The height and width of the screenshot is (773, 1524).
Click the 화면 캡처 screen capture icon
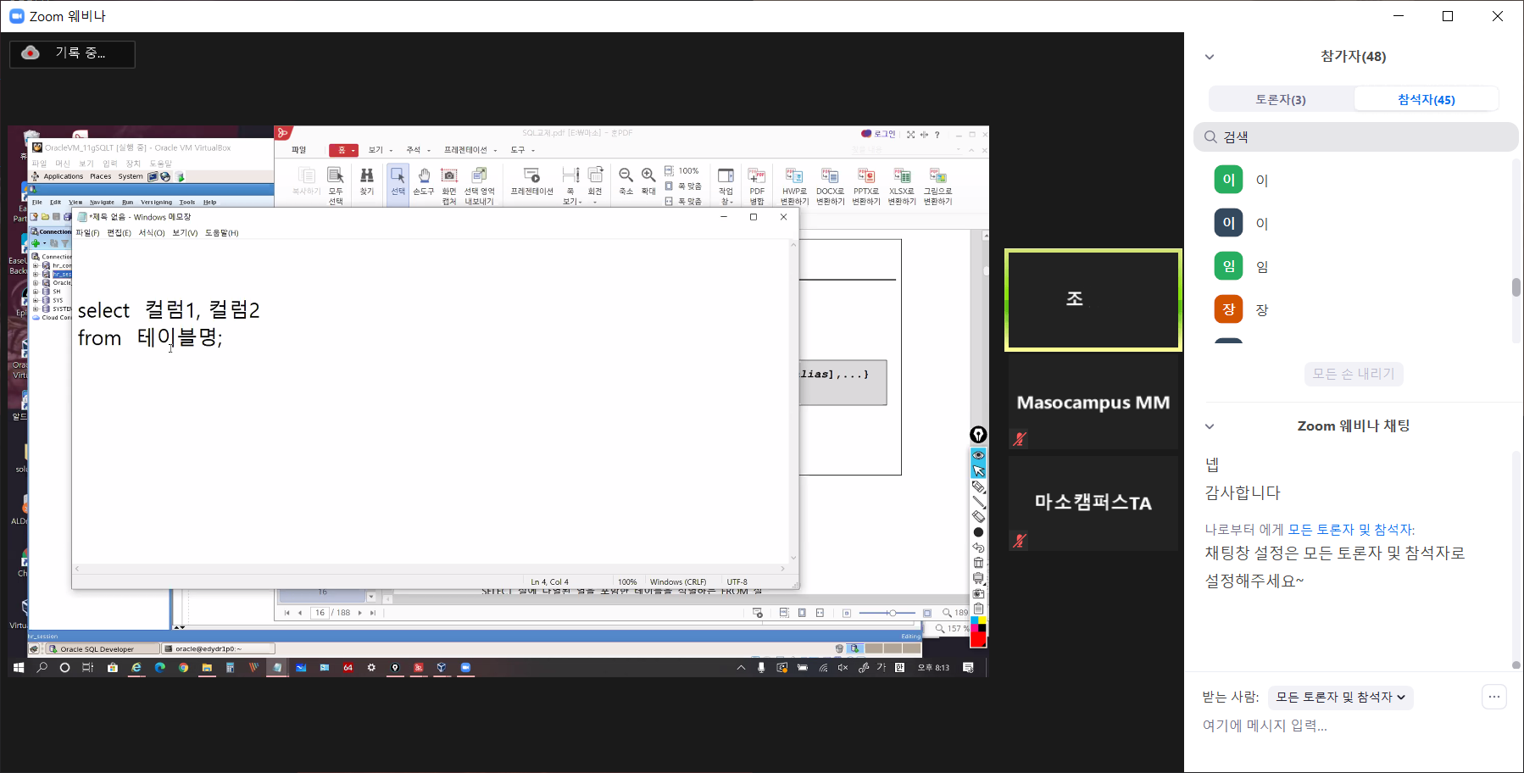449,176
